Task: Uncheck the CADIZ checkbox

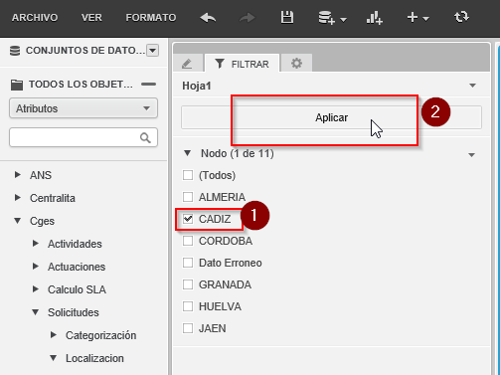Action: point(188,219)
